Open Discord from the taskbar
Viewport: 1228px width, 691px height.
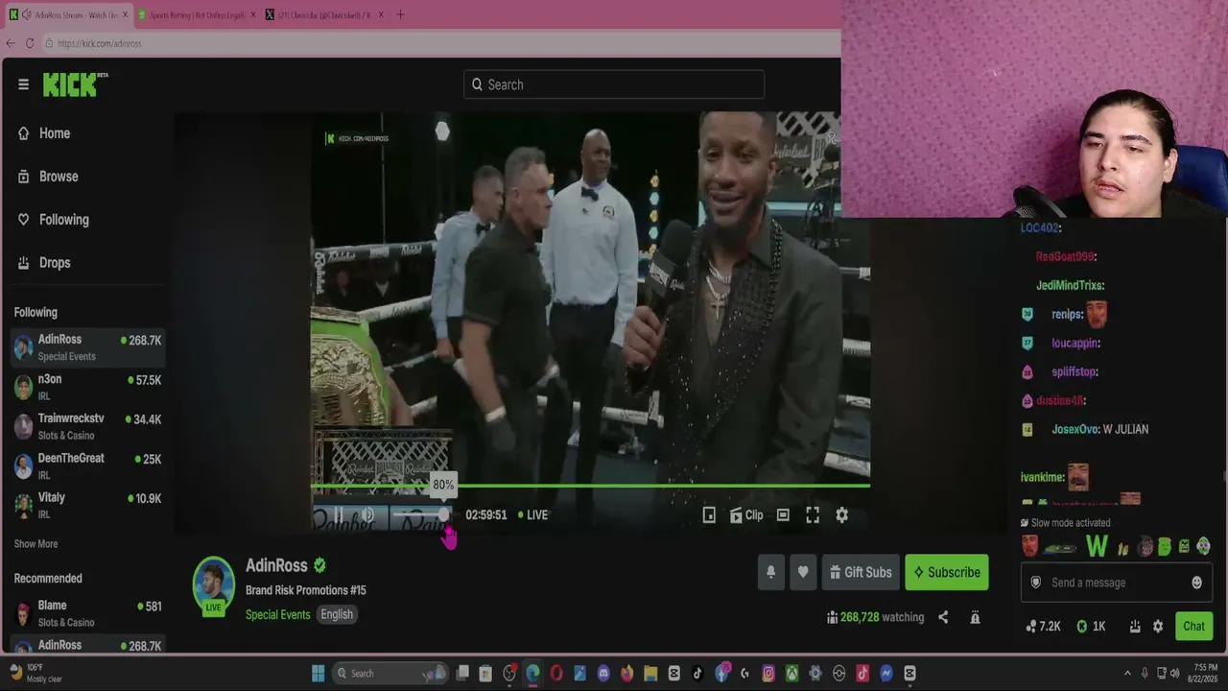pos(603,673)
